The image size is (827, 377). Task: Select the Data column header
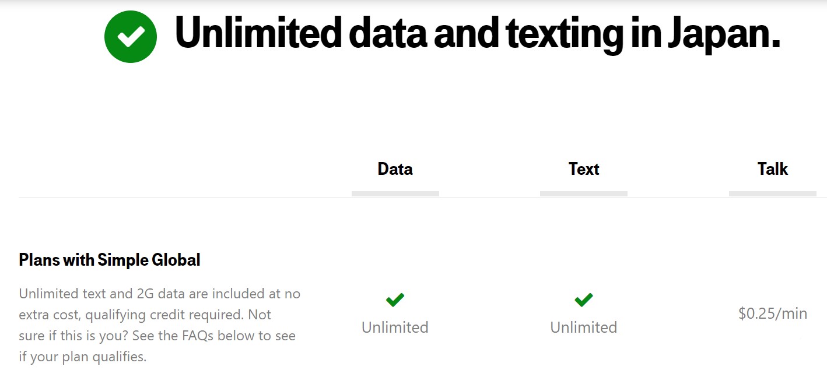[395, 169]
